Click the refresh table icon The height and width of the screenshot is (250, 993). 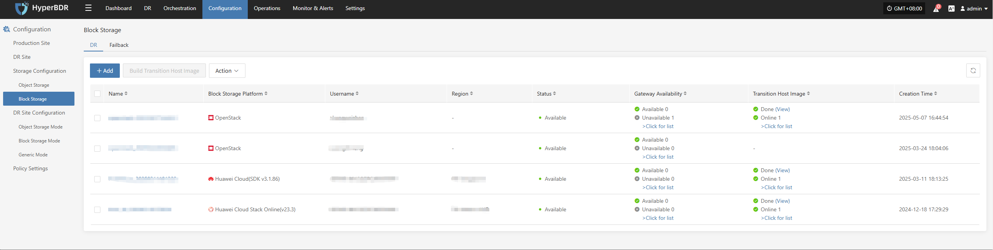(973, 70)
